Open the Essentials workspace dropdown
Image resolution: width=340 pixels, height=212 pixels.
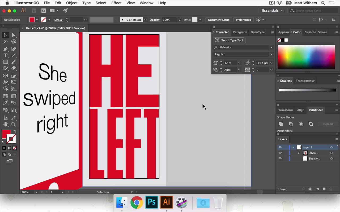click(x=273, y=11)
